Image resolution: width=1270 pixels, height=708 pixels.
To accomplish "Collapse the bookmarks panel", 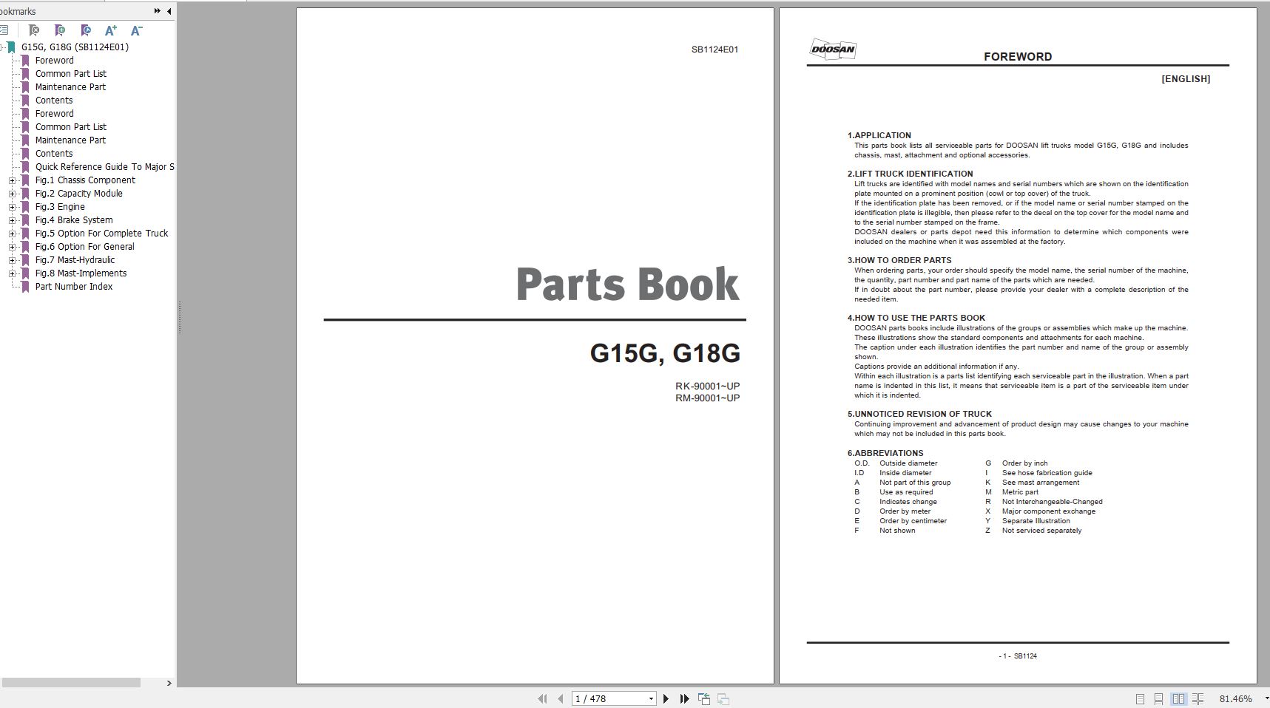I will pyautogui.click(x=169, y=11).
